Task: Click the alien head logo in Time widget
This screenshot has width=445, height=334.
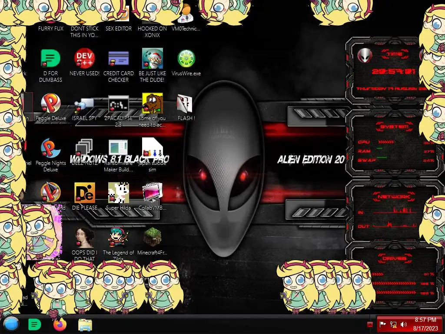Action: coord(365,55)
